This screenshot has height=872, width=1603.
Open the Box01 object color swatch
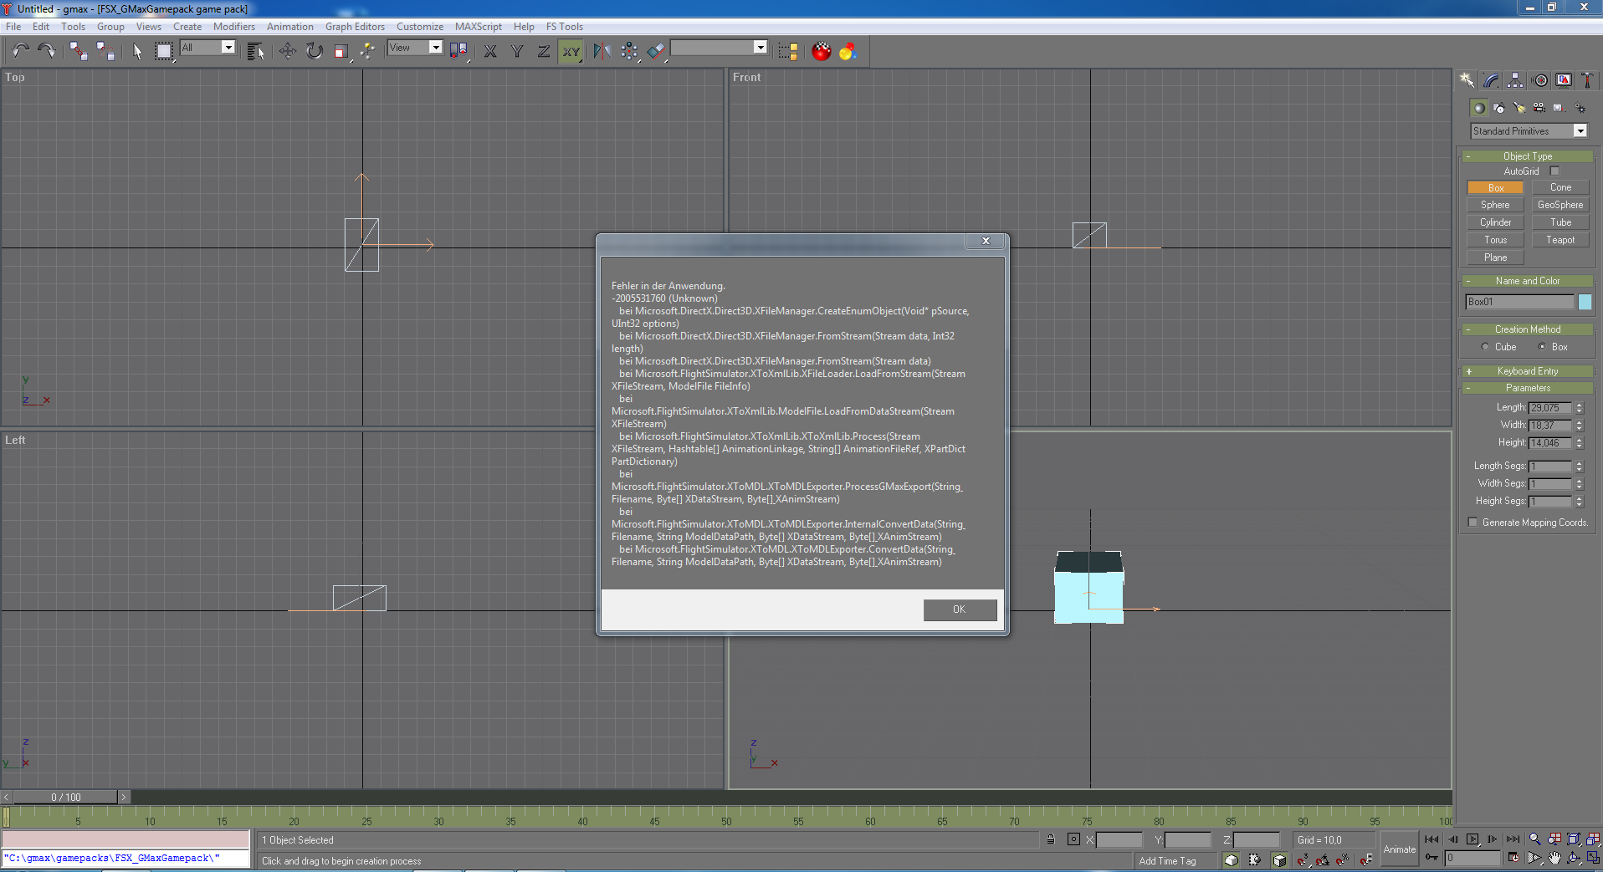[1585, 302]
